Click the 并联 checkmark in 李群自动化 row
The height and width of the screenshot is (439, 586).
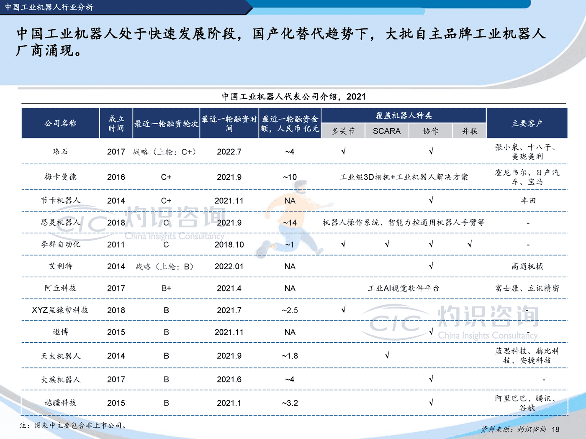470,244
